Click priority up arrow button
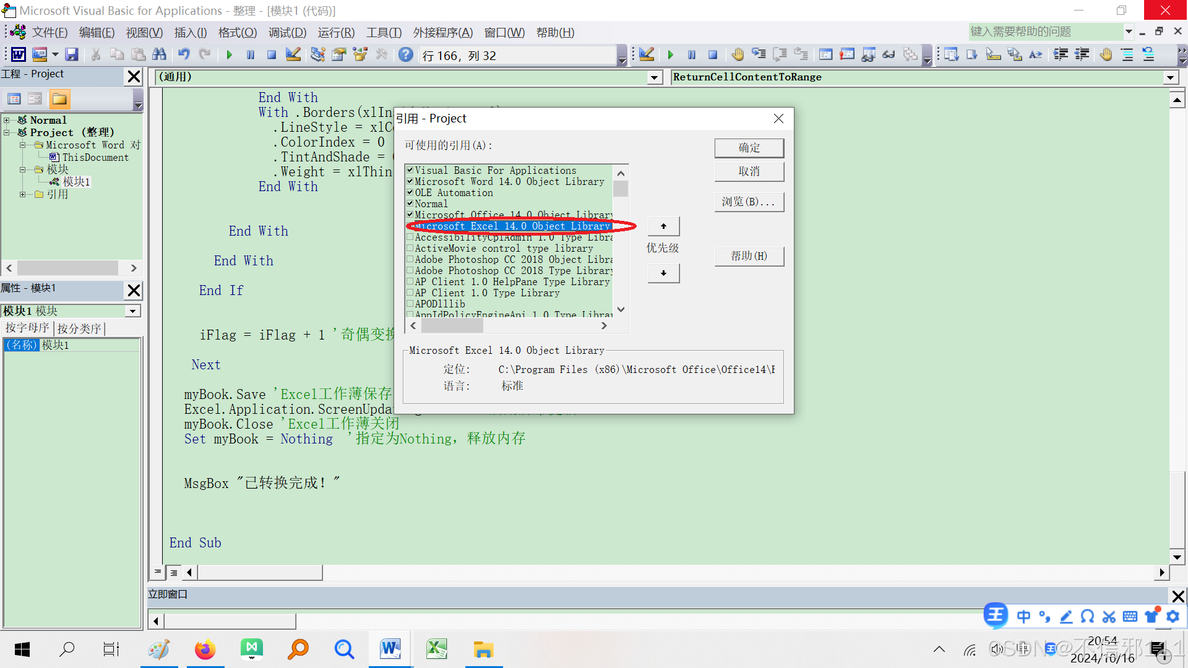The height and width of the screenshot is (668, 1188). (x=663, y=226)
